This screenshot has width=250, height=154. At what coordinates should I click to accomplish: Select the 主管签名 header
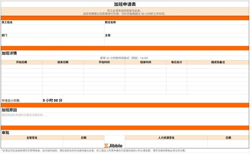[32, 138]
